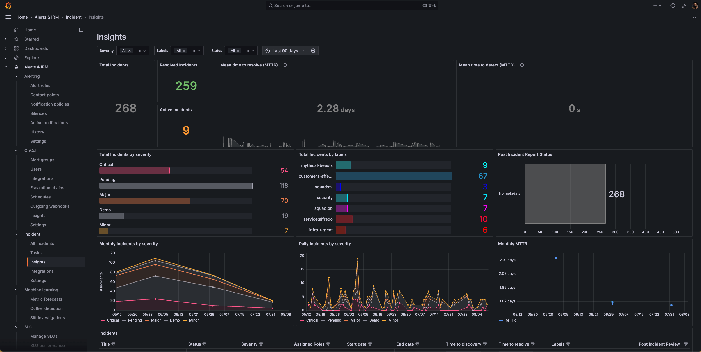The image size is (701, 352).
Task: Open the help menu question mark icon
Action: pos(672,5)
